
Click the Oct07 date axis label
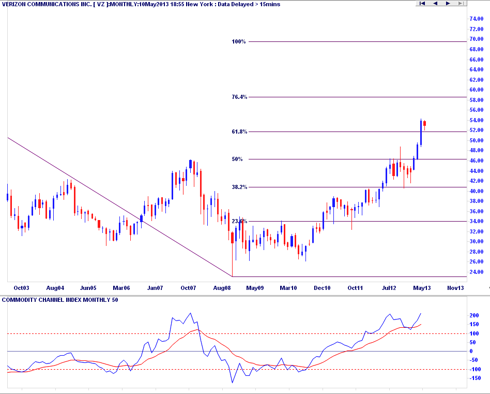(188, 288)
